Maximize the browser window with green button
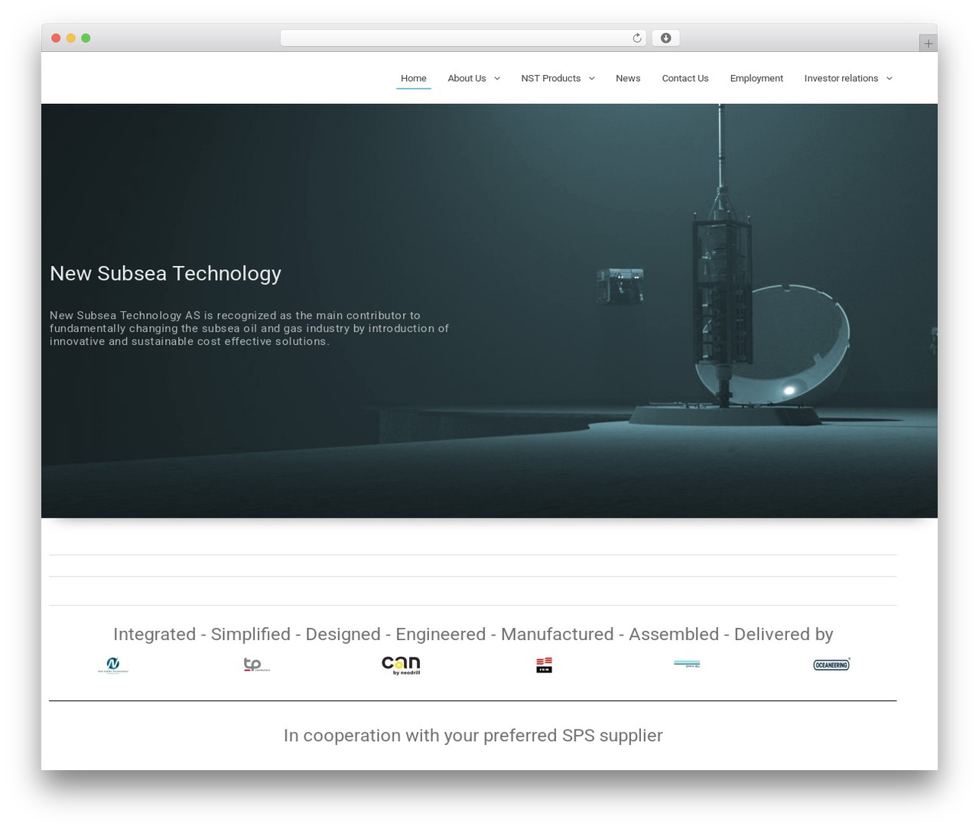 point(86,38)
